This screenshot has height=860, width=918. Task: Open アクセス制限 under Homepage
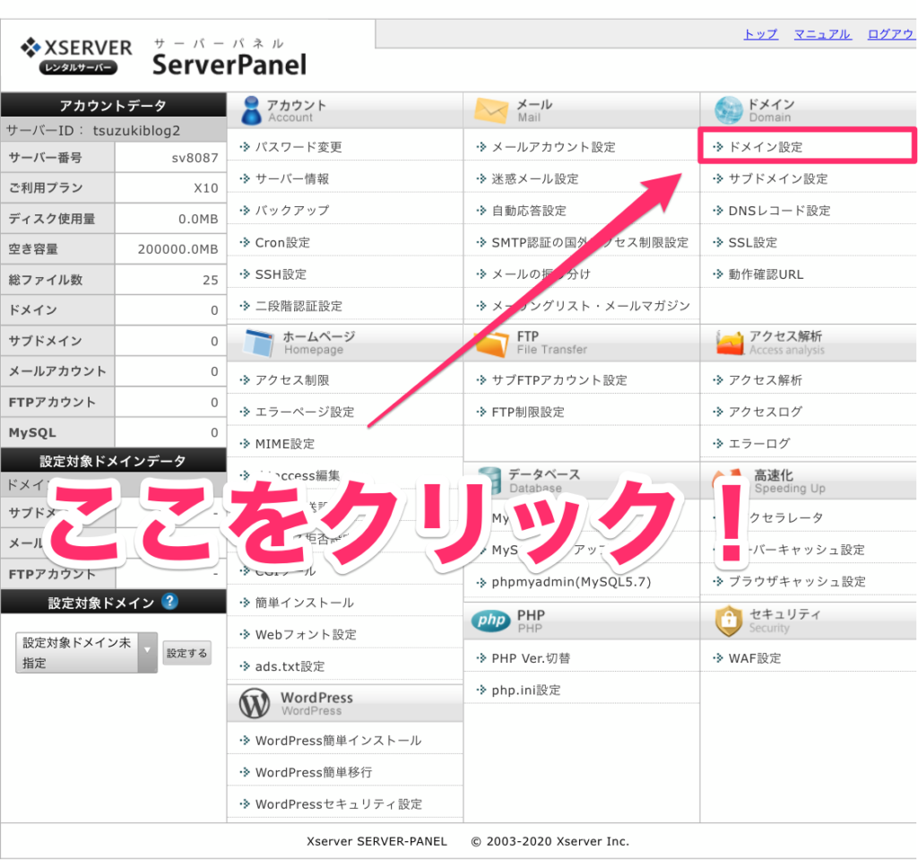tap(291, 380)
